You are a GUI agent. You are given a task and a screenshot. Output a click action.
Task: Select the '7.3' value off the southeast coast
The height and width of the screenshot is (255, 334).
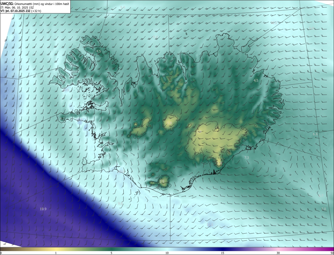click(x=247, y=158)
